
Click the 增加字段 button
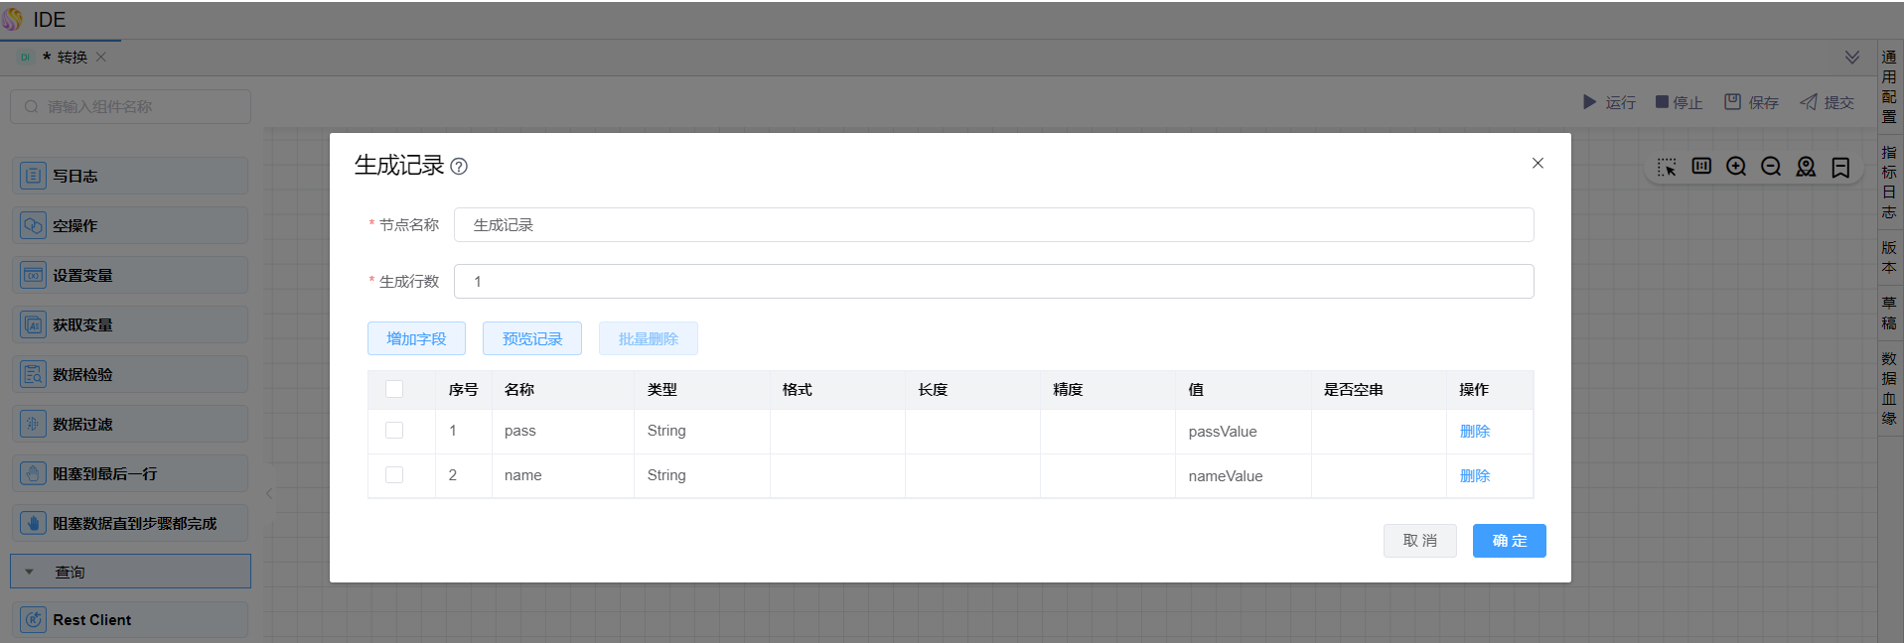point(416,338)
